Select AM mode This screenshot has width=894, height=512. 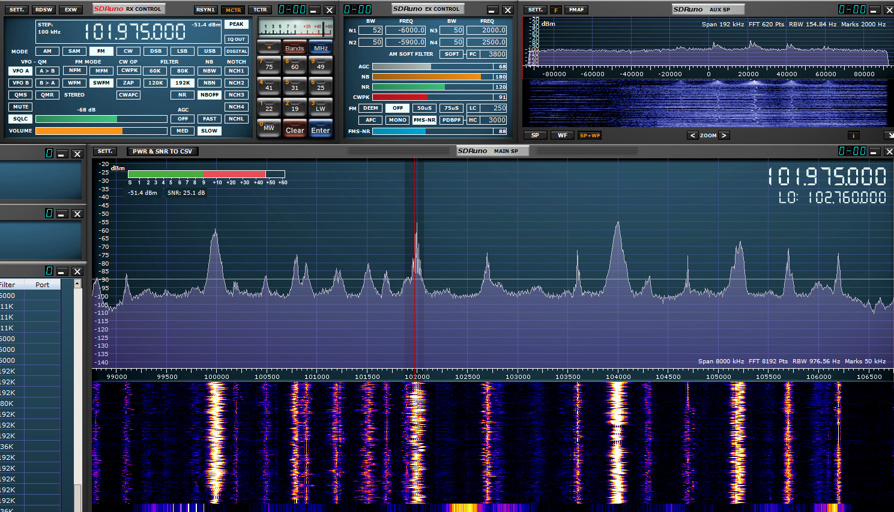47,51
